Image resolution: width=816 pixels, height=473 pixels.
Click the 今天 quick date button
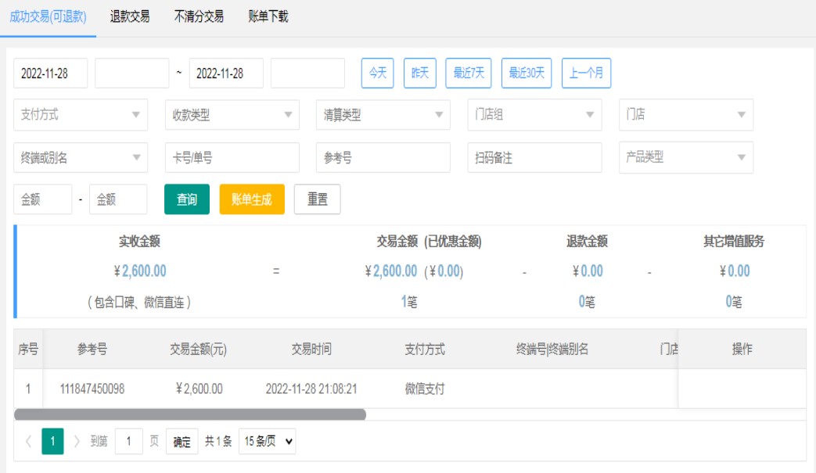click(378, 73)
